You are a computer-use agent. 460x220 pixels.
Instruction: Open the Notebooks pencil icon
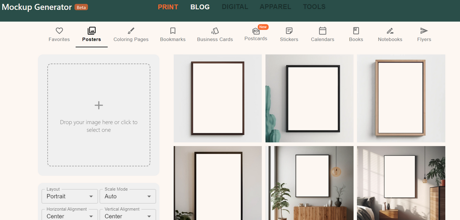390,31
